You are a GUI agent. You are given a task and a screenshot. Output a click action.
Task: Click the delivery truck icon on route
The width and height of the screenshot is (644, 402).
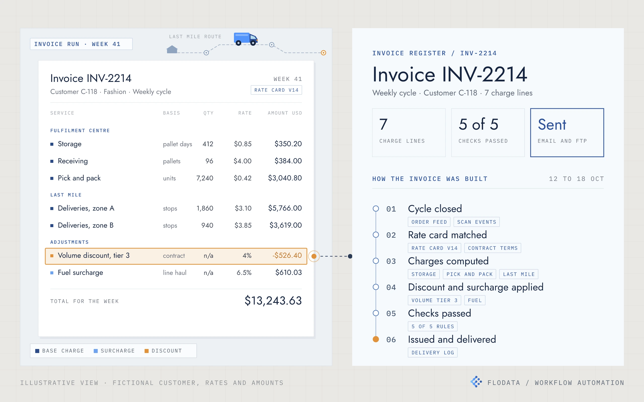(246, 39)
